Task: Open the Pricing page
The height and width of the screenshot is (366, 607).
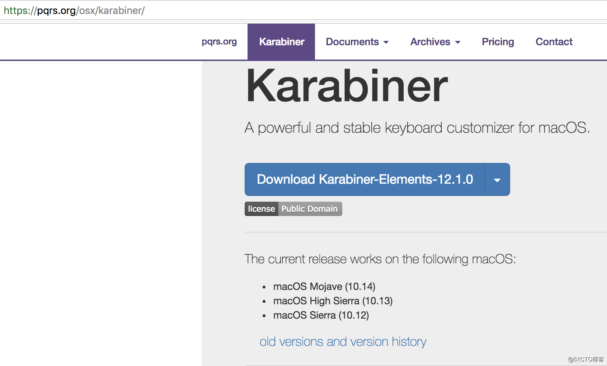Action: [x=498, y=42]
